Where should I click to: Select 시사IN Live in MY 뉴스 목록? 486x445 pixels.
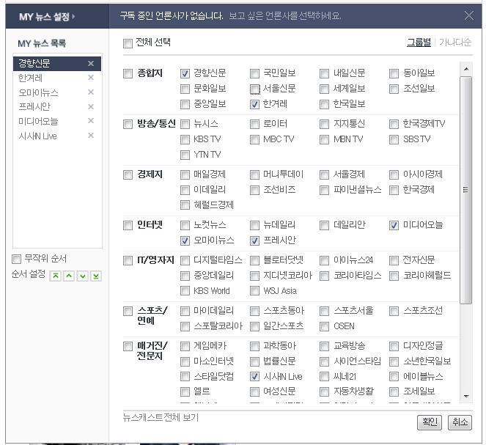[57, 136]
